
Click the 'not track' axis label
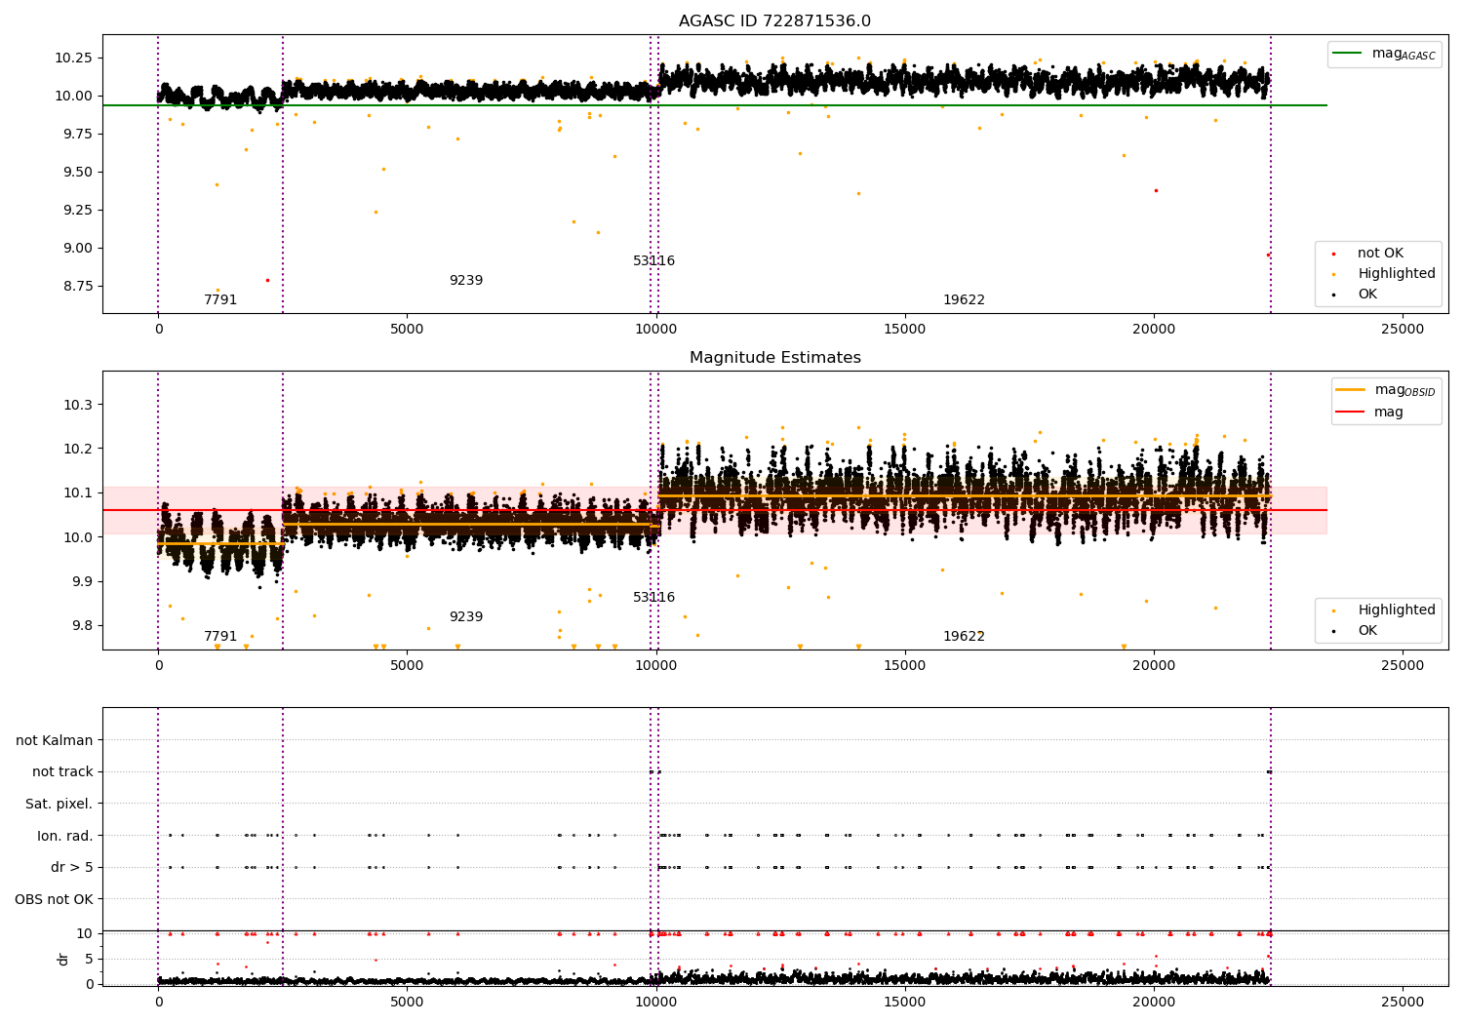tap(62, 772)
